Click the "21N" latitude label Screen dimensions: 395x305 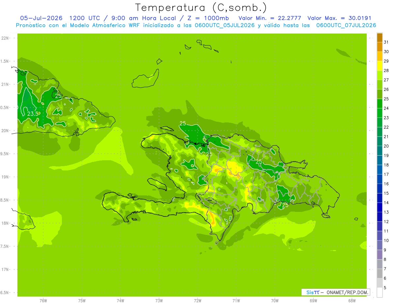pos(6,84)
